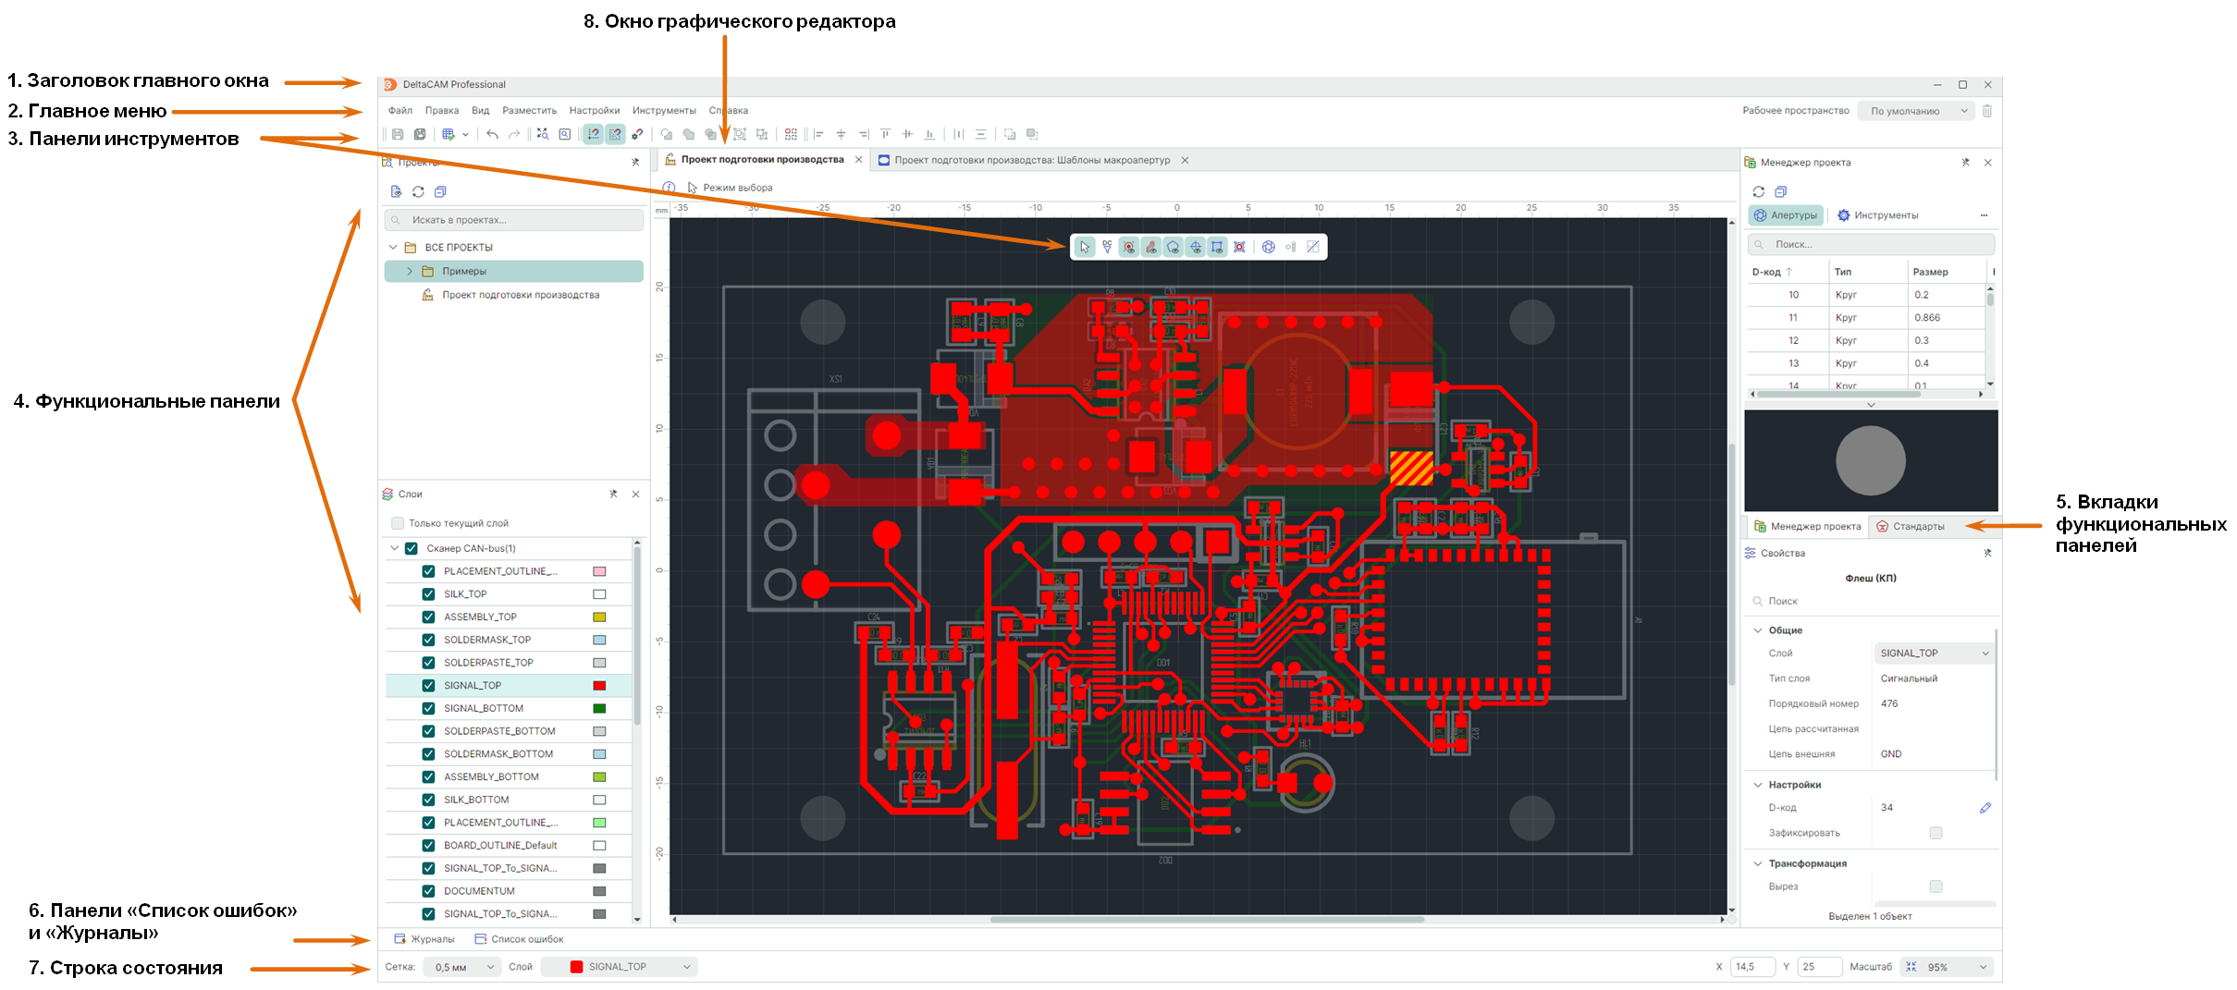The image size is (2237, 990).
Task: Expand the 'Примеры' folder in project tree
Action: point(410,271)
